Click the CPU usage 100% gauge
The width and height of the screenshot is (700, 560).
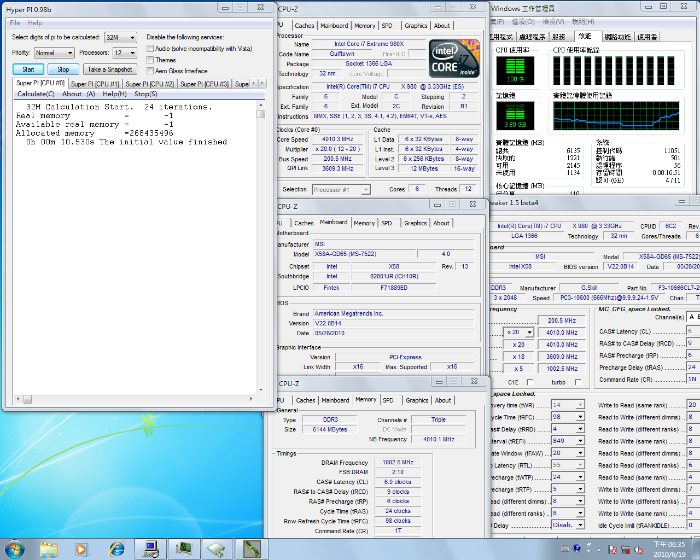click(515, 71)
